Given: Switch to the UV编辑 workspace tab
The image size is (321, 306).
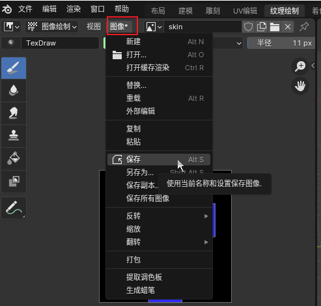Looking at the screenshot, I should [x=245, y=10].
